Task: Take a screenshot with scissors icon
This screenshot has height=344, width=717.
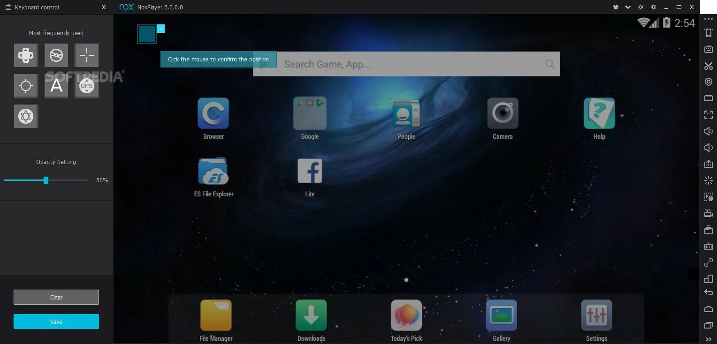Action: pos(709,66)
